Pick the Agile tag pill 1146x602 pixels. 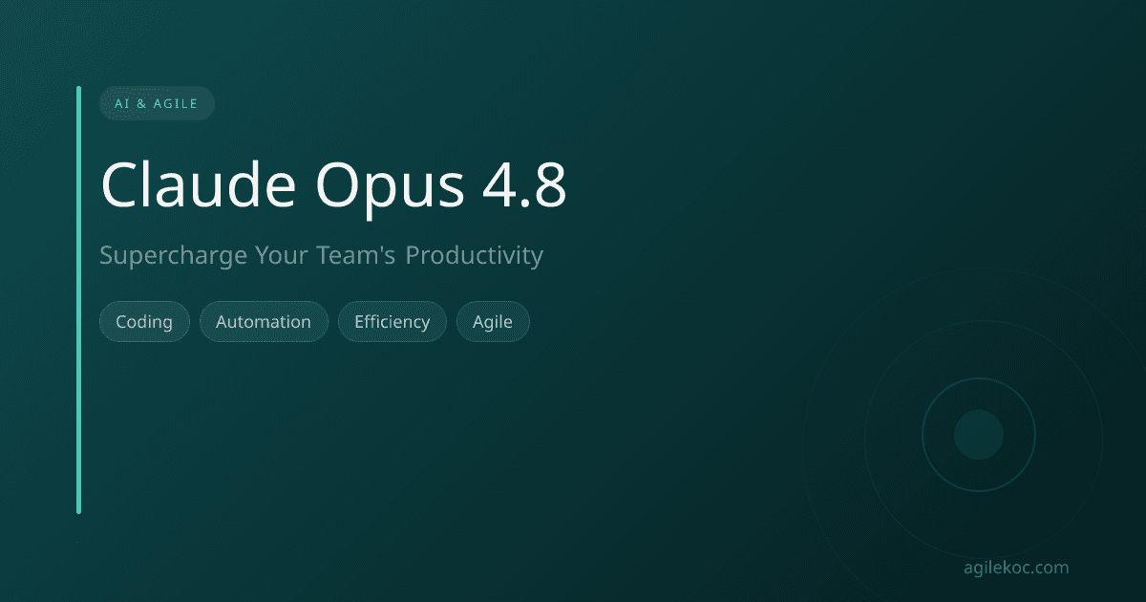point(493,322)
